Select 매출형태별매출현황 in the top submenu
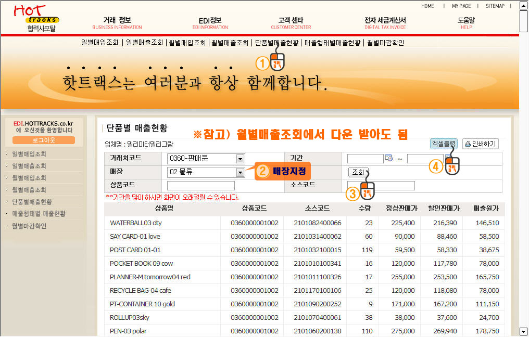The width and height of the screenshot is (529, 337). tap(333, 43)
